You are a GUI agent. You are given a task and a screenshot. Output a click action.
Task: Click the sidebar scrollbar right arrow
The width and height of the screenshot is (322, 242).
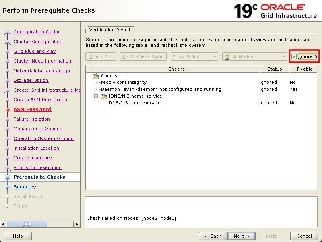coord(77,224)
